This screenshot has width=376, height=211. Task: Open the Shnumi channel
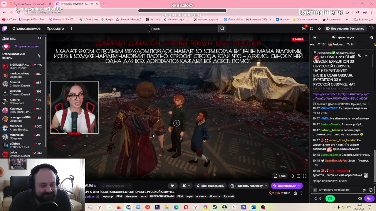[22, 84]
